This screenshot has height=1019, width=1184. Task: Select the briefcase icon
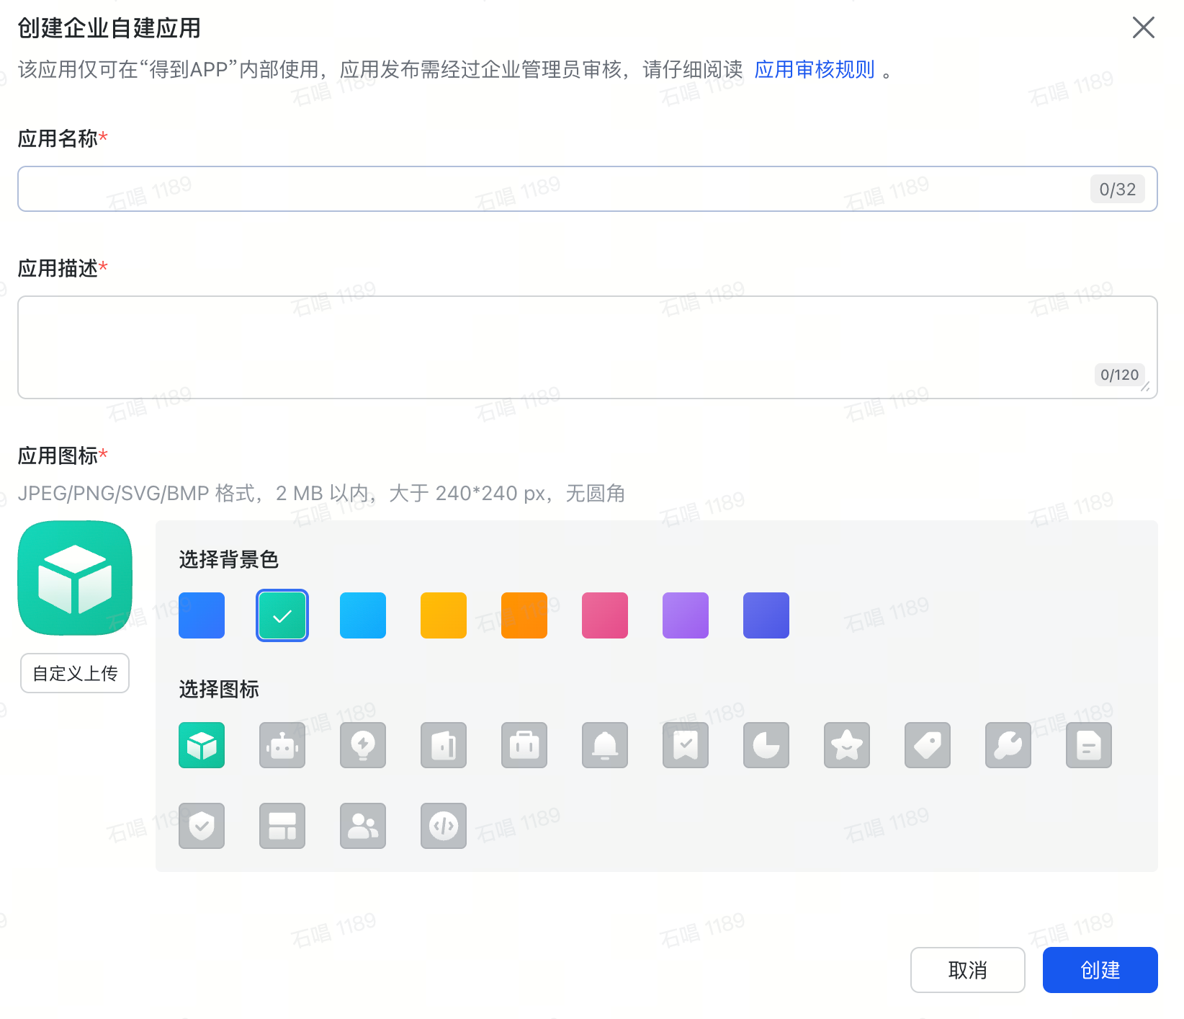click(524, 745)
